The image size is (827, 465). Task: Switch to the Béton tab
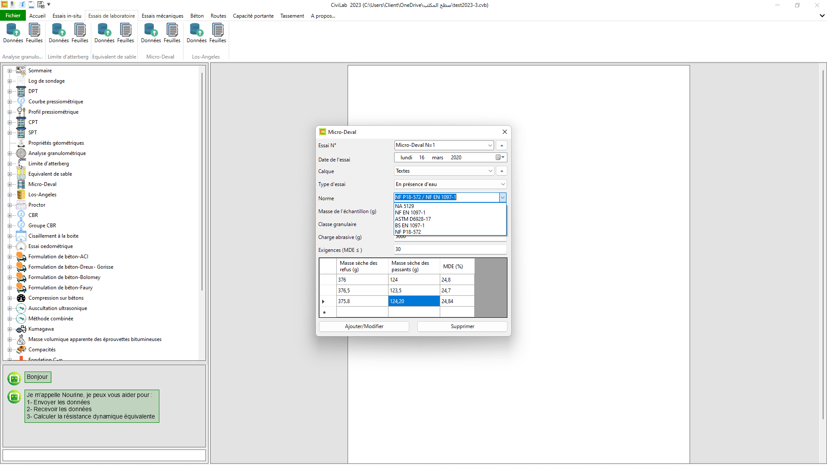(197, 16)
